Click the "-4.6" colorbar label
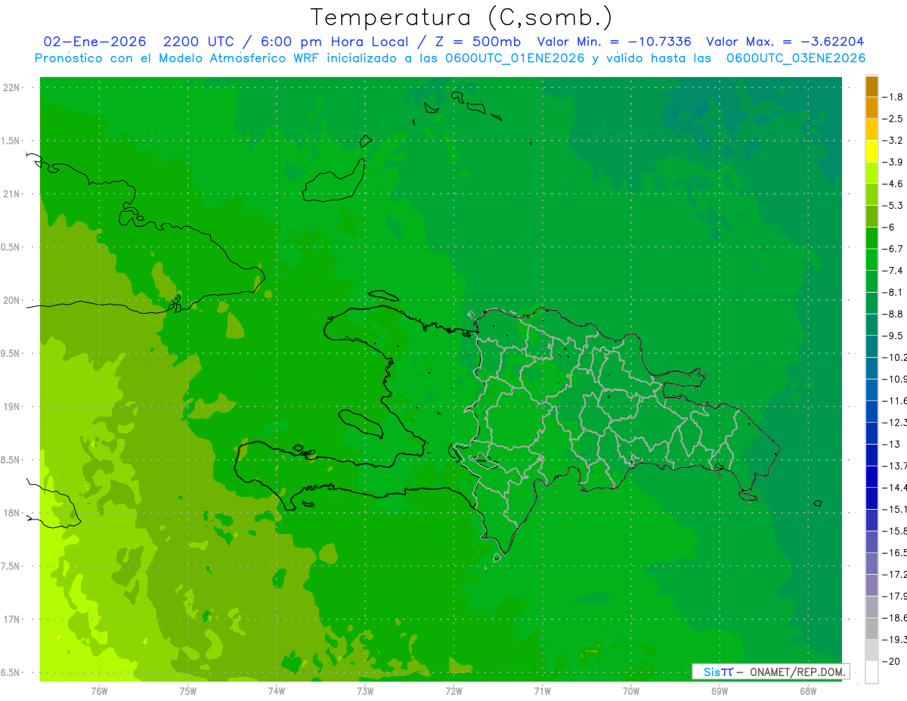The height and width of the screenshot is (701, 907). tap(894, 184)
